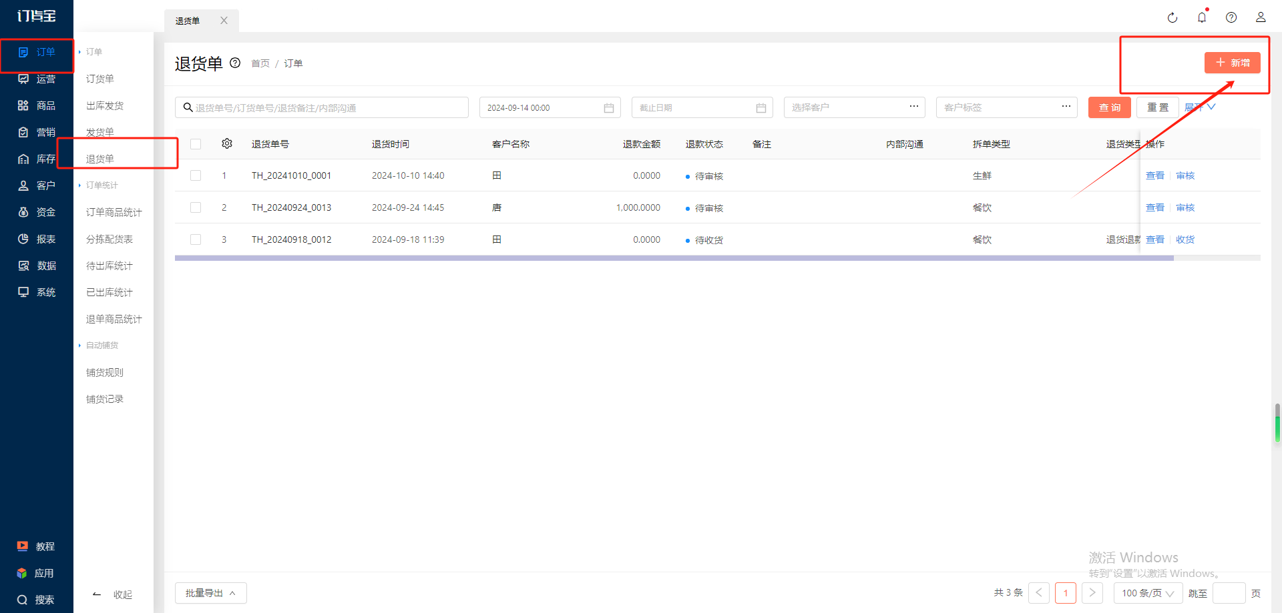Select 订单商品统计 in the submenu
Image resolution: width=1282 pixels, height=613 pixels.
click(114, 212)
